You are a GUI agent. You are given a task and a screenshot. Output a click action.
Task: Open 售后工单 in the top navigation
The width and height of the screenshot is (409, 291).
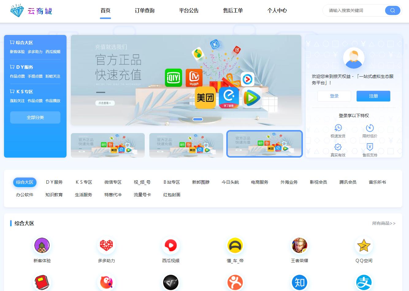pyautogui.click(x=233, y=10)
